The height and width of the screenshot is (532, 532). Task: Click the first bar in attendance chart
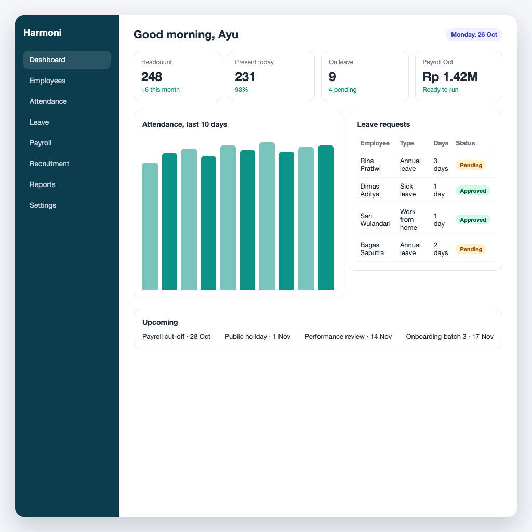click(150, 227)
